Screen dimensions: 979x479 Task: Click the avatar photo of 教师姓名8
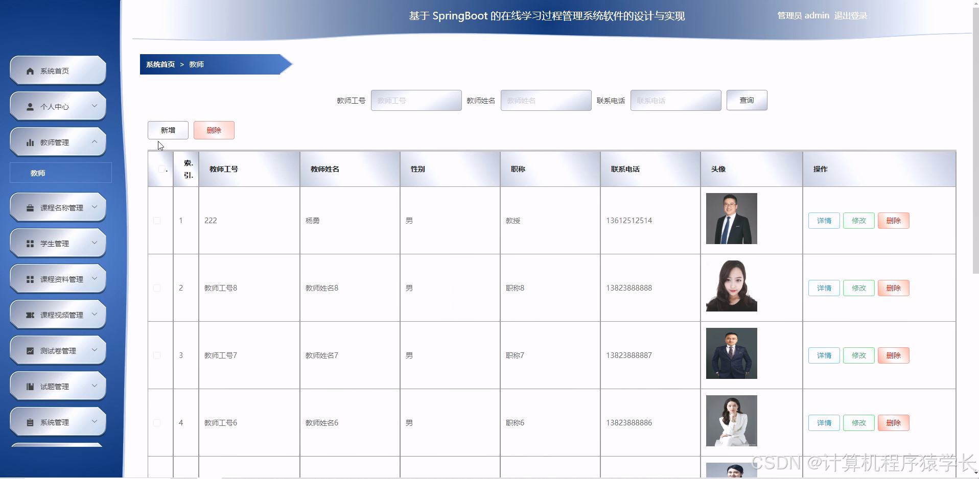click(x=732, y=286)
